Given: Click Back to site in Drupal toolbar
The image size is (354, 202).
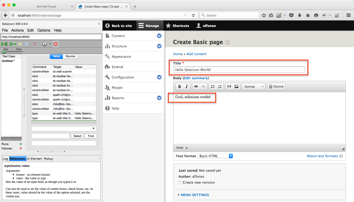Looking at the screenshot, I should tap(119, 26).
